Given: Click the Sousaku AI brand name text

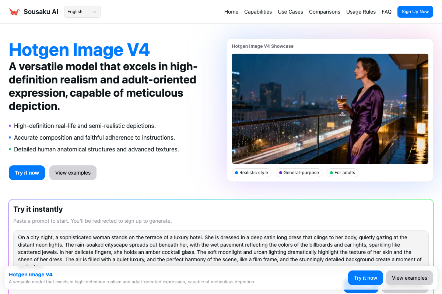Looking at the screenshot, I should point(41,12).
